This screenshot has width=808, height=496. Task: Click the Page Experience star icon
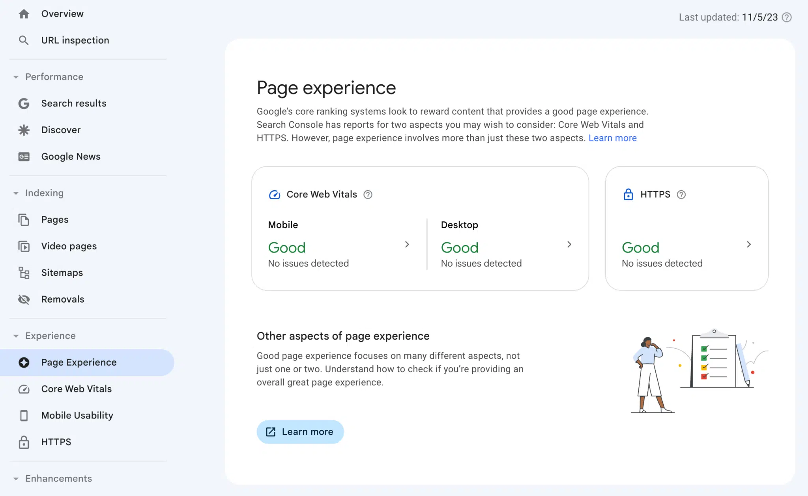tap(23, 362)
